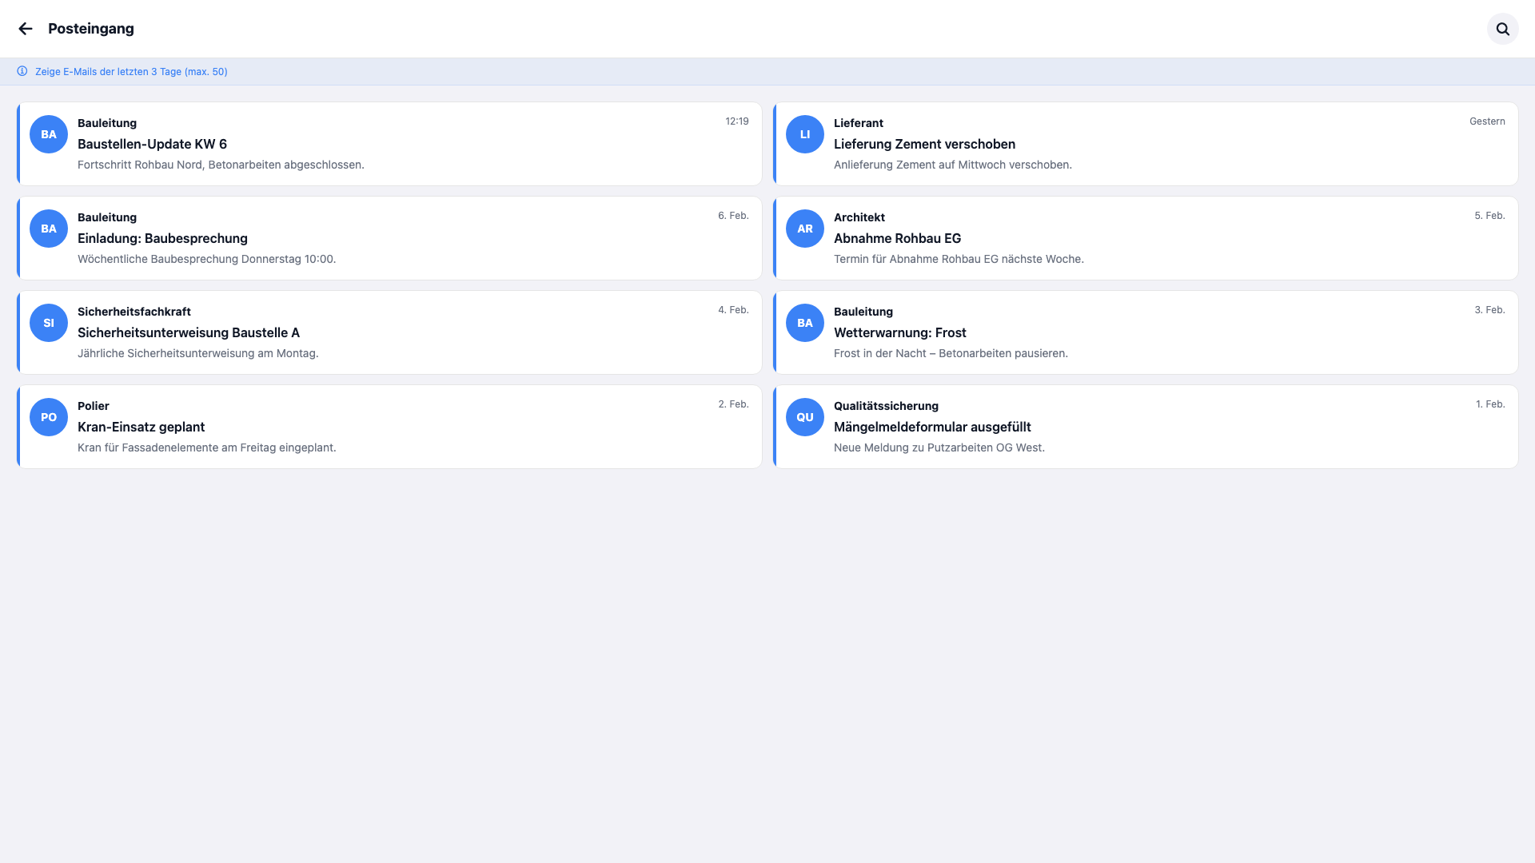This screenshot has width=1535, height=863.
Task: Click the QU avatar for Qualitätssicherung
Action: (x=804, y=417)
